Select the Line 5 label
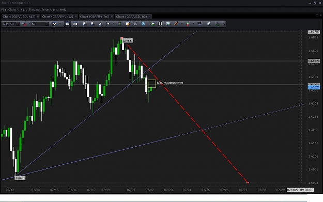 (20, 178)
